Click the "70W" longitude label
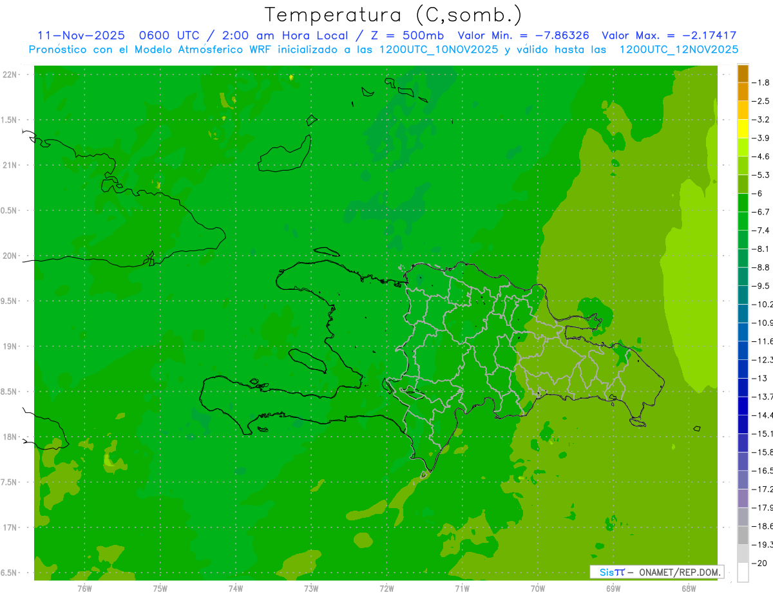Viewport: 773px width, 597px height. (538, 587)
